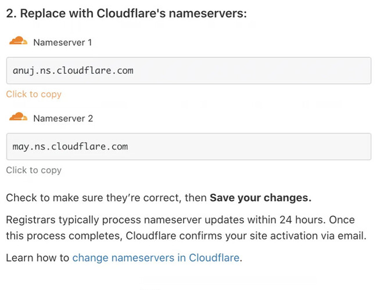Image resolution: width=391 pixels, height=290 pixels.
Task: Click the Nameserver 1 label
Action: [62, 42]
